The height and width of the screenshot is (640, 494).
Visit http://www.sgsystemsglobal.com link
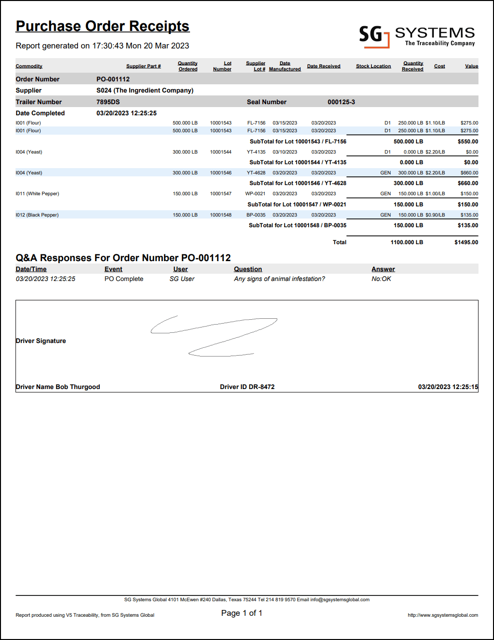(x=443, y=615)
